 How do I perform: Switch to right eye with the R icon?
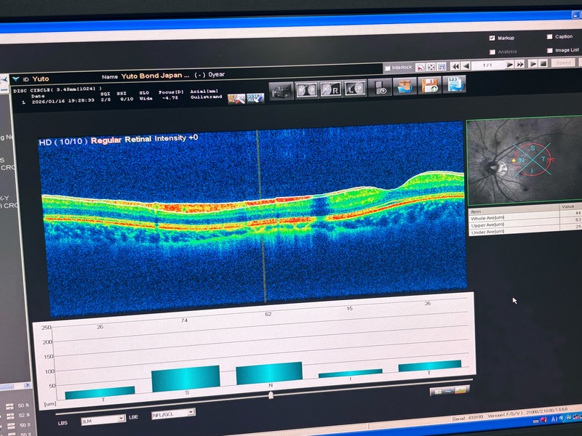[x=330, y=89]
